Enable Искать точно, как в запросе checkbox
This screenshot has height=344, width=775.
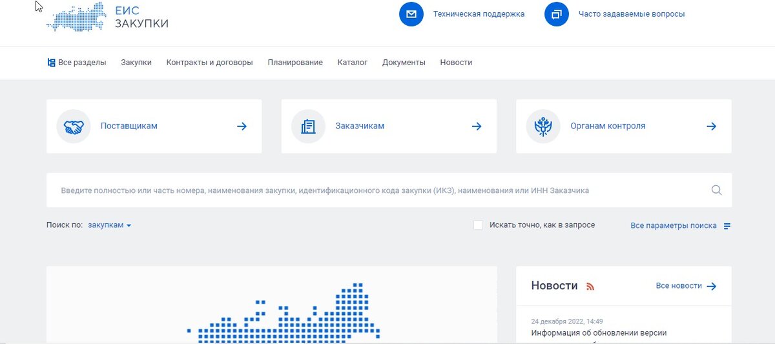pos(478,225)
